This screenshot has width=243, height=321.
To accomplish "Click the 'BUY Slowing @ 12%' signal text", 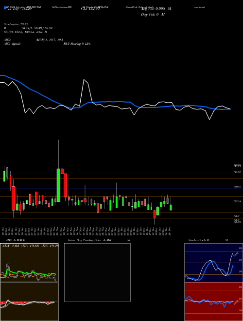I will click(77, 44).
